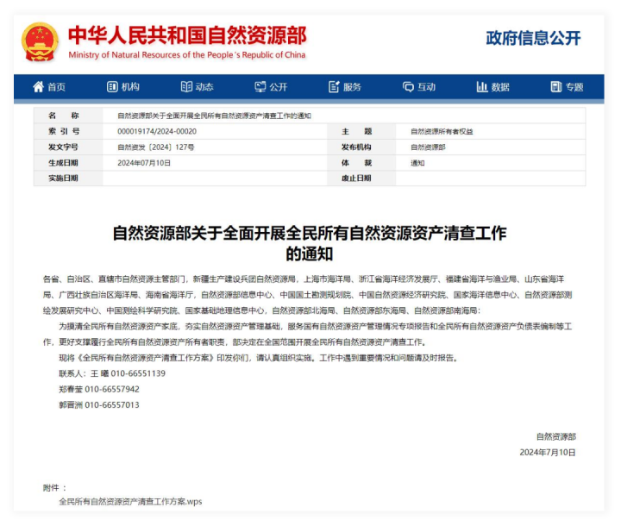Click the home icon beside 首页

click(38, 87)
